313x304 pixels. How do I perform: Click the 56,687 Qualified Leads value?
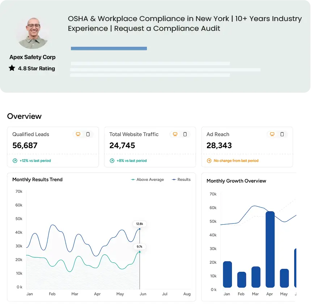click(x=25, y=145)
